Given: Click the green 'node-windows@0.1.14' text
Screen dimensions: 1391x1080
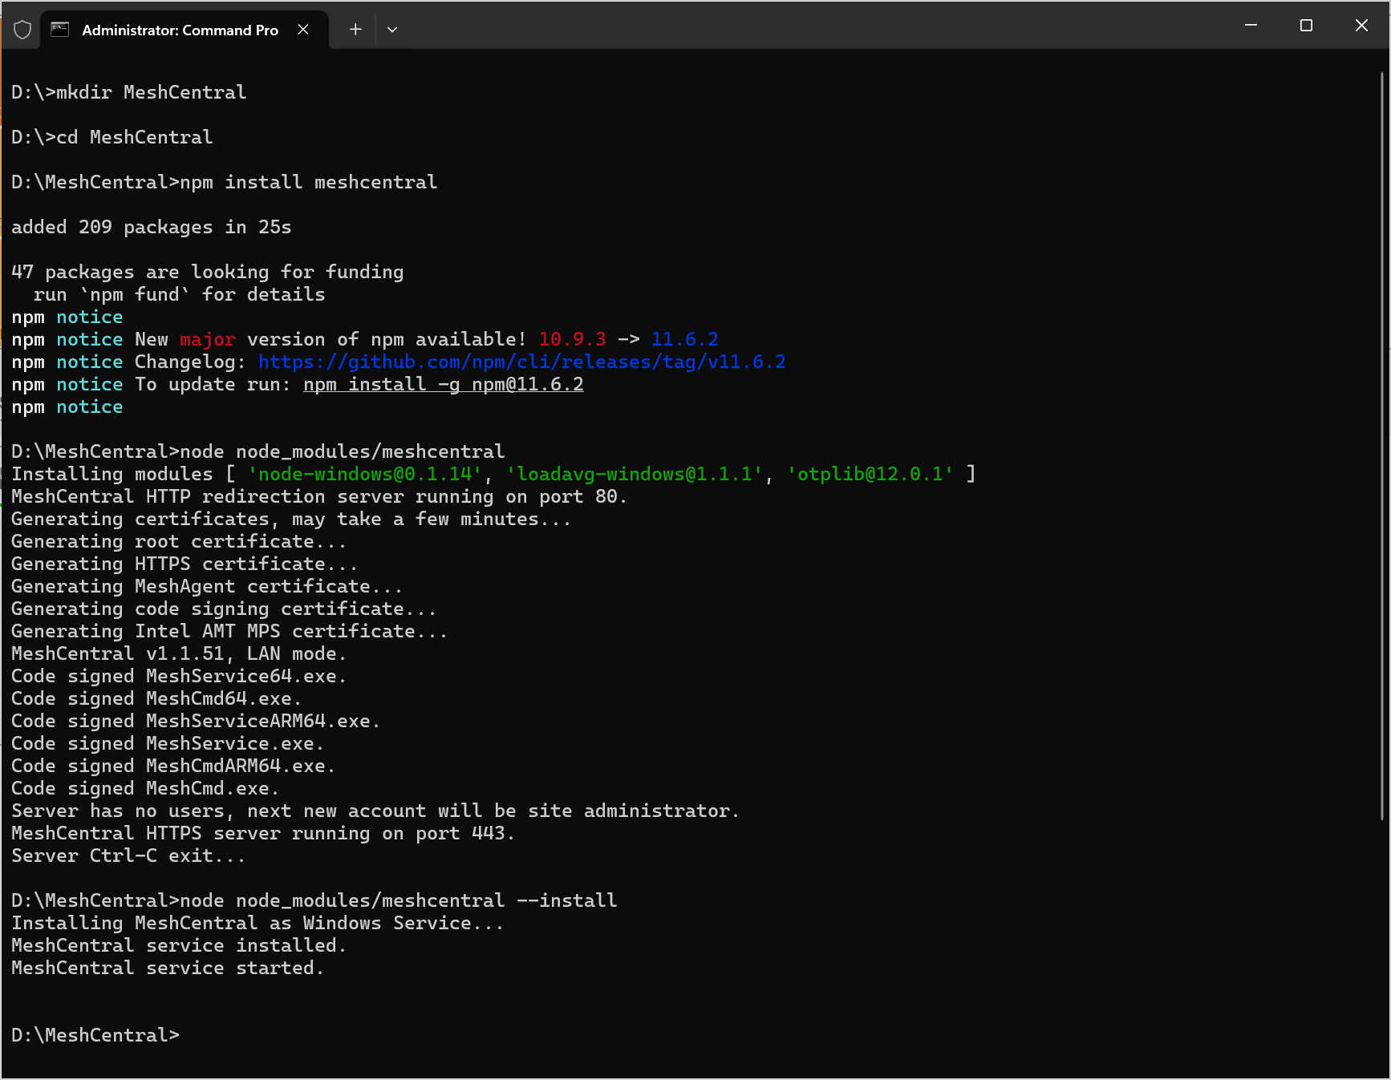Looking at the screenshot, I should 364,475.
